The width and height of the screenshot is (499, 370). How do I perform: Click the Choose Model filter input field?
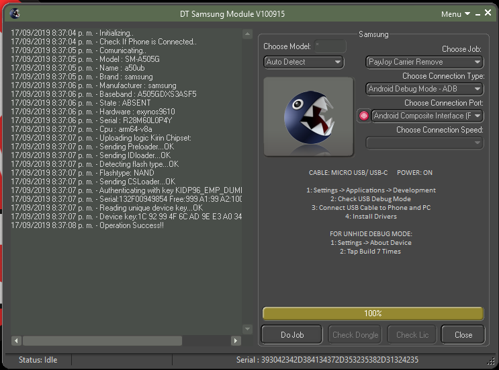330,46
